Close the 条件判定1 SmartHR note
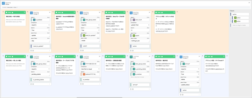 click(x=74, y=12)
